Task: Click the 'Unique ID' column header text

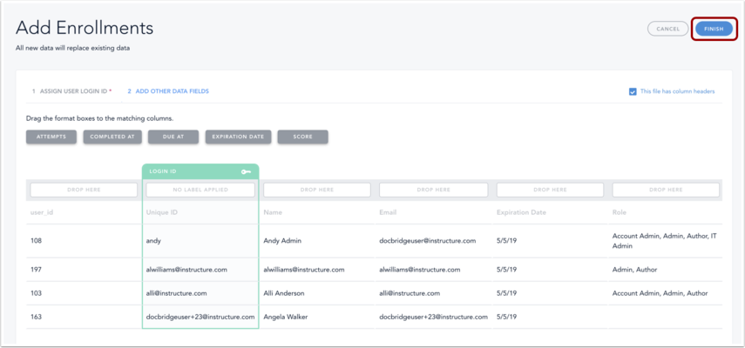Action: (x=162, y=212)
